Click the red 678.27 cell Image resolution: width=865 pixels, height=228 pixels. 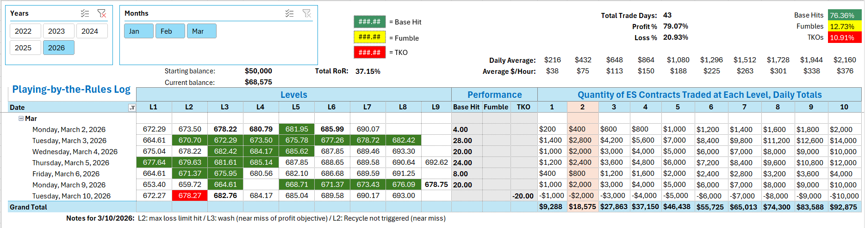coord(189,196)
